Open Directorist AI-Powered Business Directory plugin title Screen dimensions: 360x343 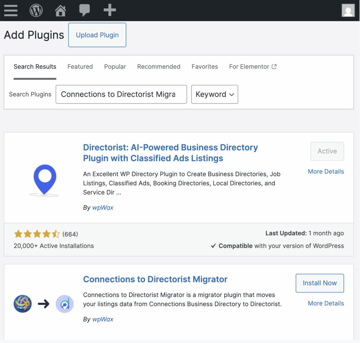[x=171, y=153]
